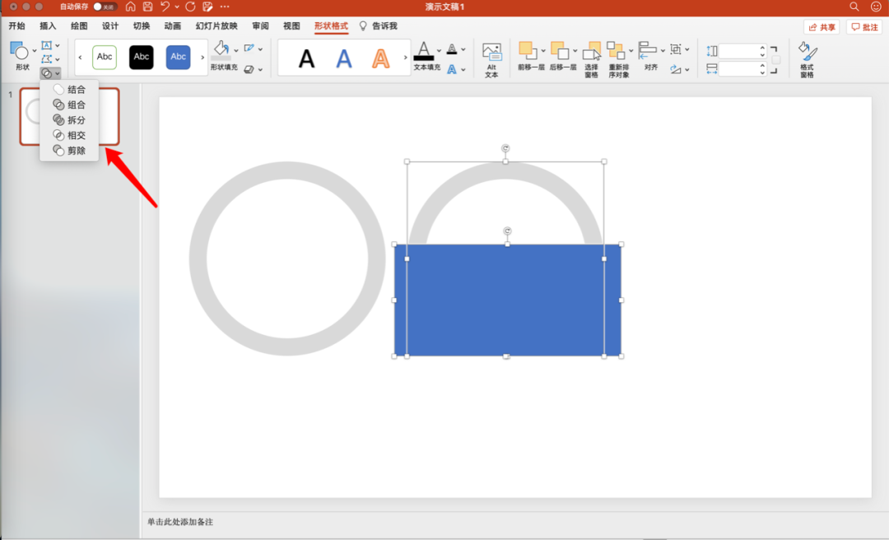Open the 设计 tab
The height and width of the screenshot is (540, 889).
coord(110,26)
